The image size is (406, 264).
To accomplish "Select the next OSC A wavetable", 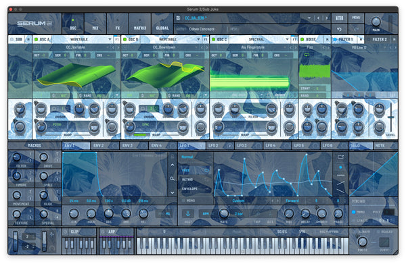I will pos(118,47).
